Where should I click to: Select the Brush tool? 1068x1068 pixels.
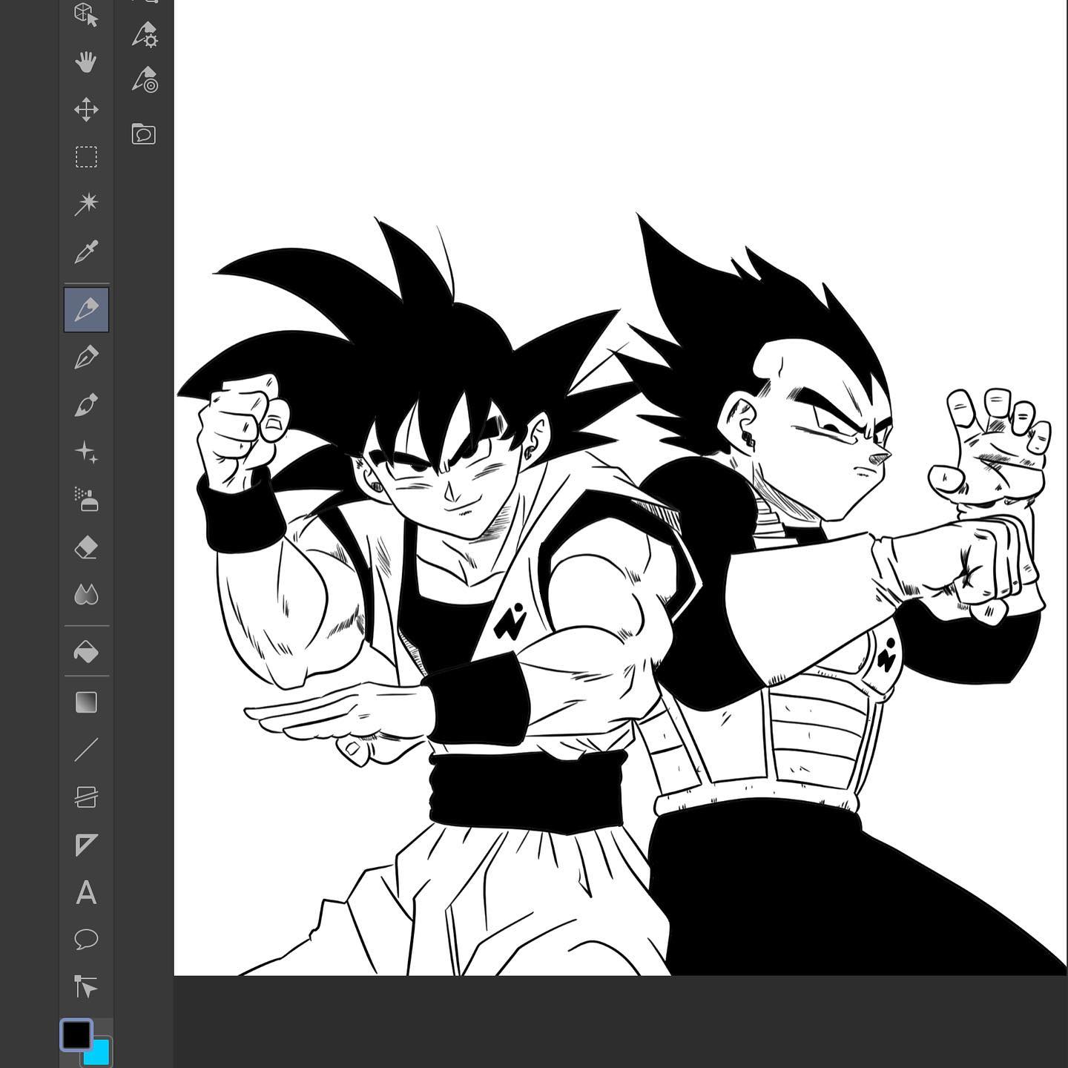tap(86, 405)
